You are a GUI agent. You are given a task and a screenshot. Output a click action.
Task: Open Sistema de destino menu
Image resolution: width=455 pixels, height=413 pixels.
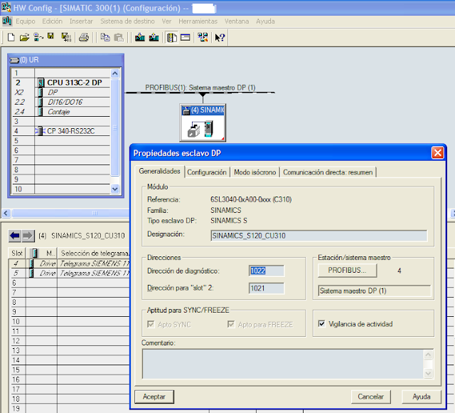pyautogui.click(x=127, y=21)
